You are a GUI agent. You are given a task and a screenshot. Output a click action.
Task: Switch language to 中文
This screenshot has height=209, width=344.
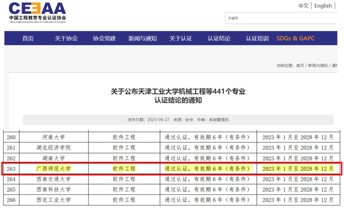click(x=304, y=6)
